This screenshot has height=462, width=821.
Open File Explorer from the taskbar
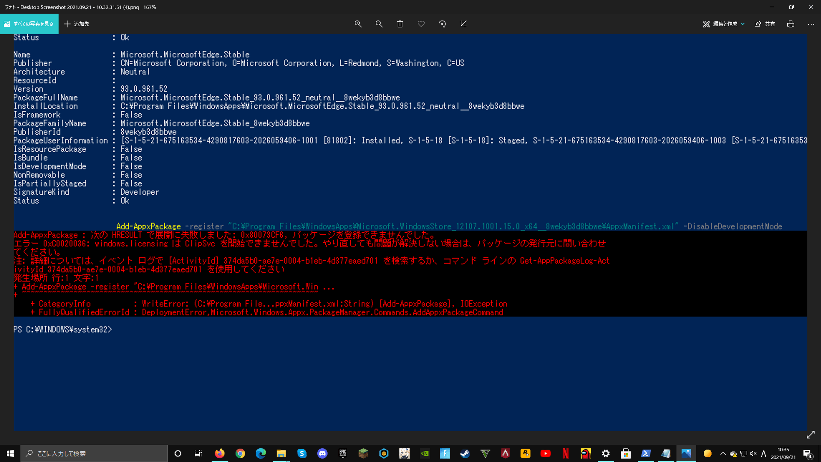[x=281, y=453]
